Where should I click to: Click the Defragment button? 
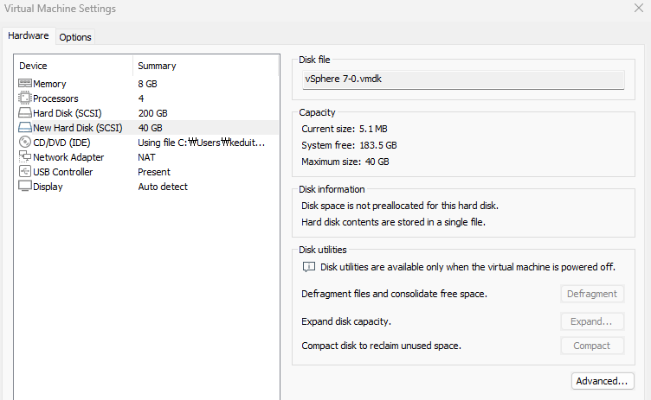(x=592, y=294)
